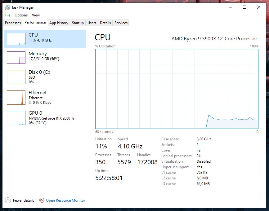
Task: Switch to the Processes tab
Action: click(x=13, y=23)
